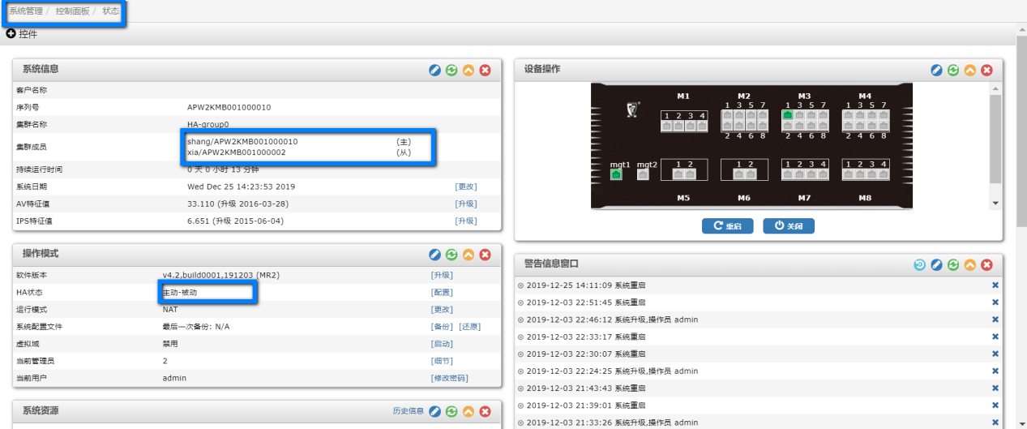Click [启动] link for 虚拟域

pyautogui.click(x=442, y=344)
